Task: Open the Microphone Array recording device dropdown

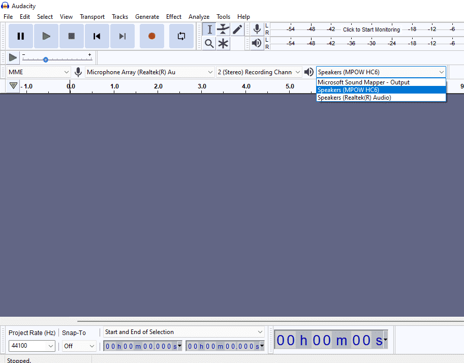Action: [x=149, y=72]
